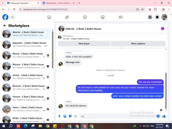The image size is (172, 129).
Task: Click the $1,150 - 2 Beds 2 Baths House listing
Action: (76, 39)
